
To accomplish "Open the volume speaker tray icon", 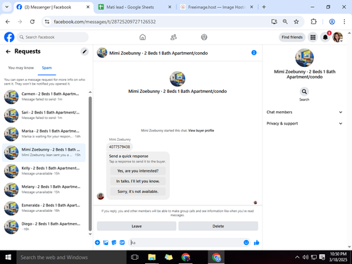I will point(306,257).
